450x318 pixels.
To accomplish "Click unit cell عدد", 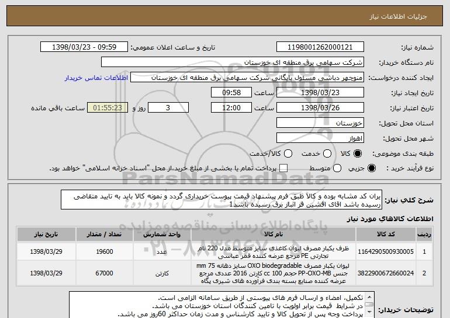I will coord(162,252).
